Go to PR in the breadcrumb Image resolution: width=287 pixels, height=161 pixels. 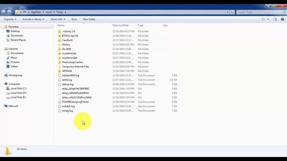point(25,12)
